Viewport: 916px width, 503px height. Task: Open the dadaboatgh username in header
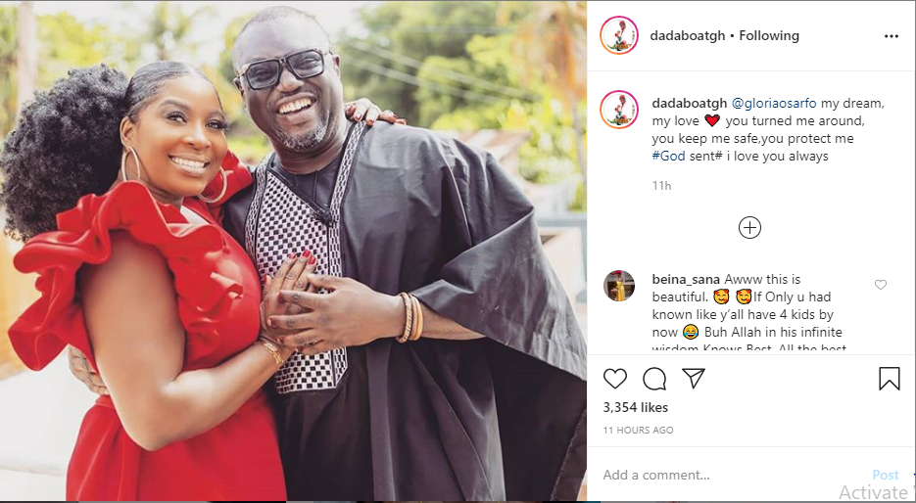coord(688,35)
